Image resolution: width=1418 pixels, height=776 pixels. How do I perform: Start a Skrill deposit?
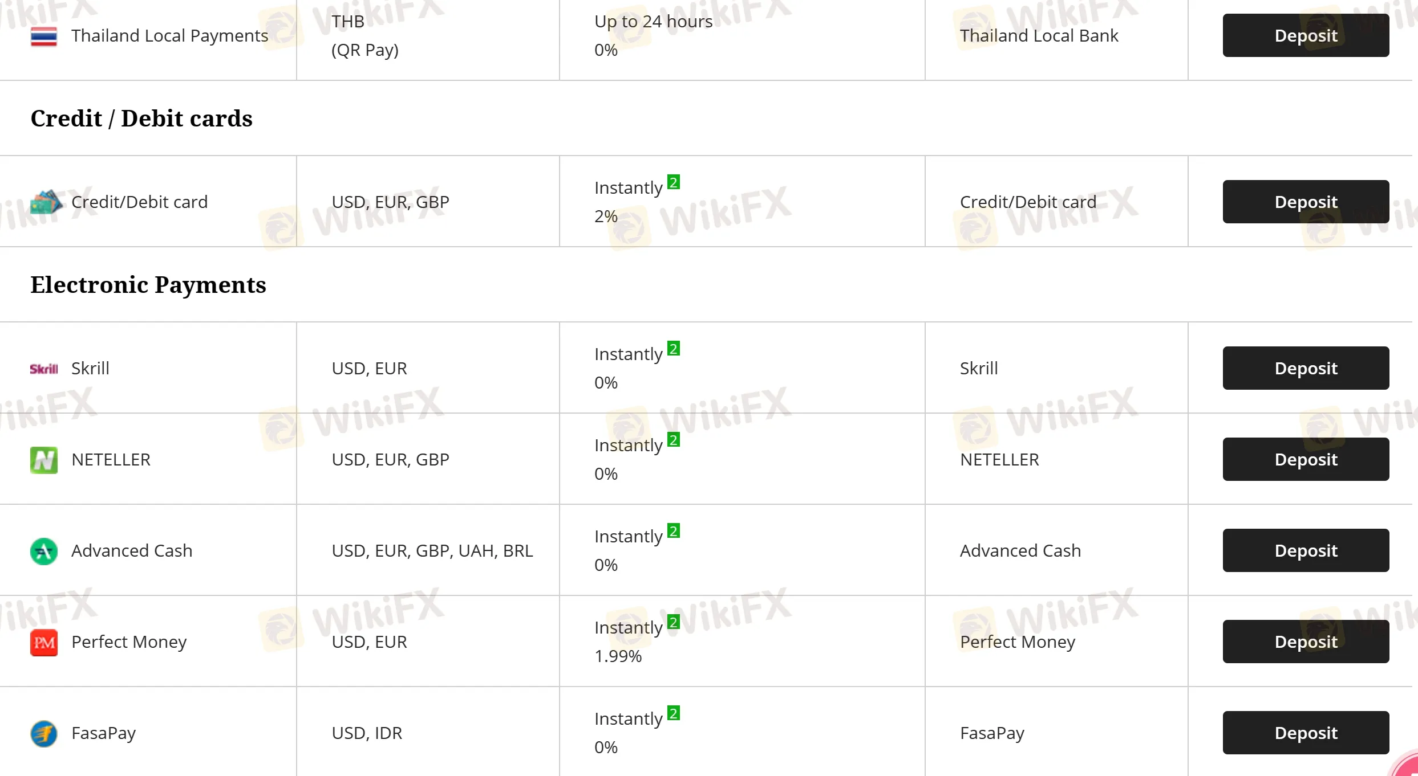click(1306, 368)
